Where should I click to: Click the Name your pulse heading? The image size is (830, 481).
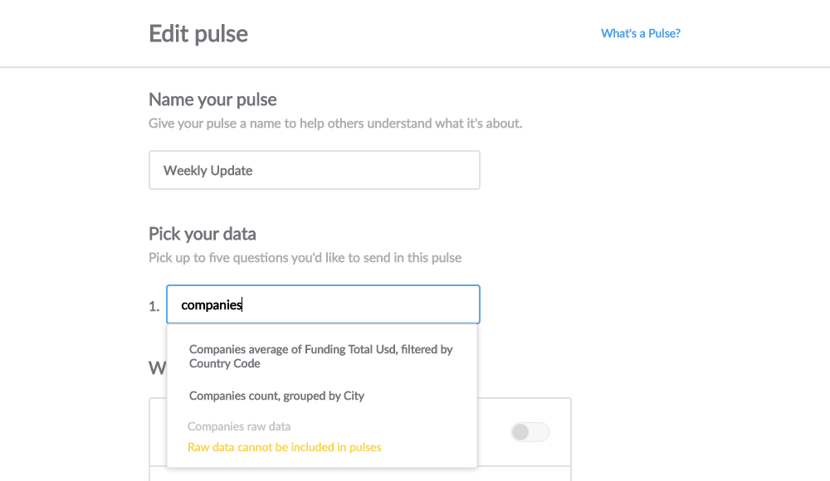tap(212, 99)
